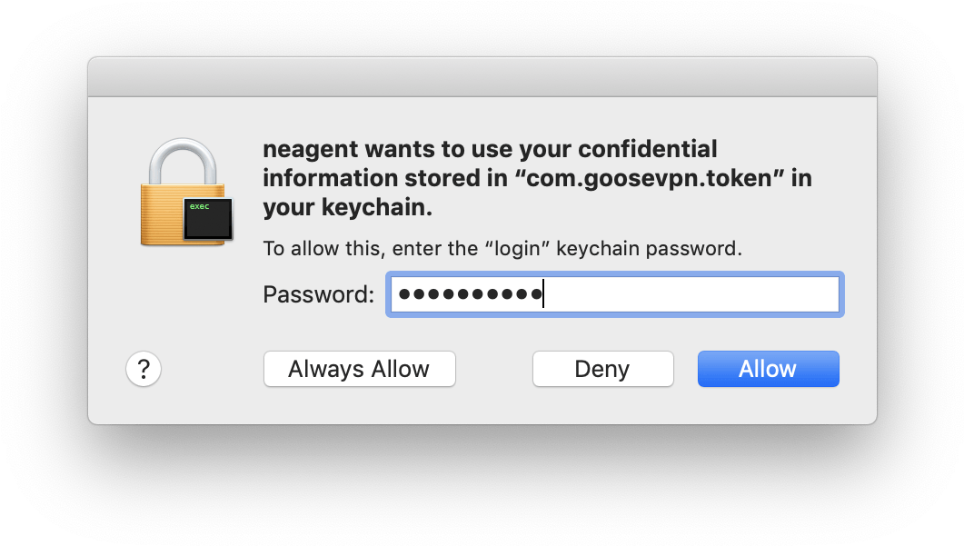Choose Always Allow for neagent access
The image size is (964, 546).
tap(360, 369)
